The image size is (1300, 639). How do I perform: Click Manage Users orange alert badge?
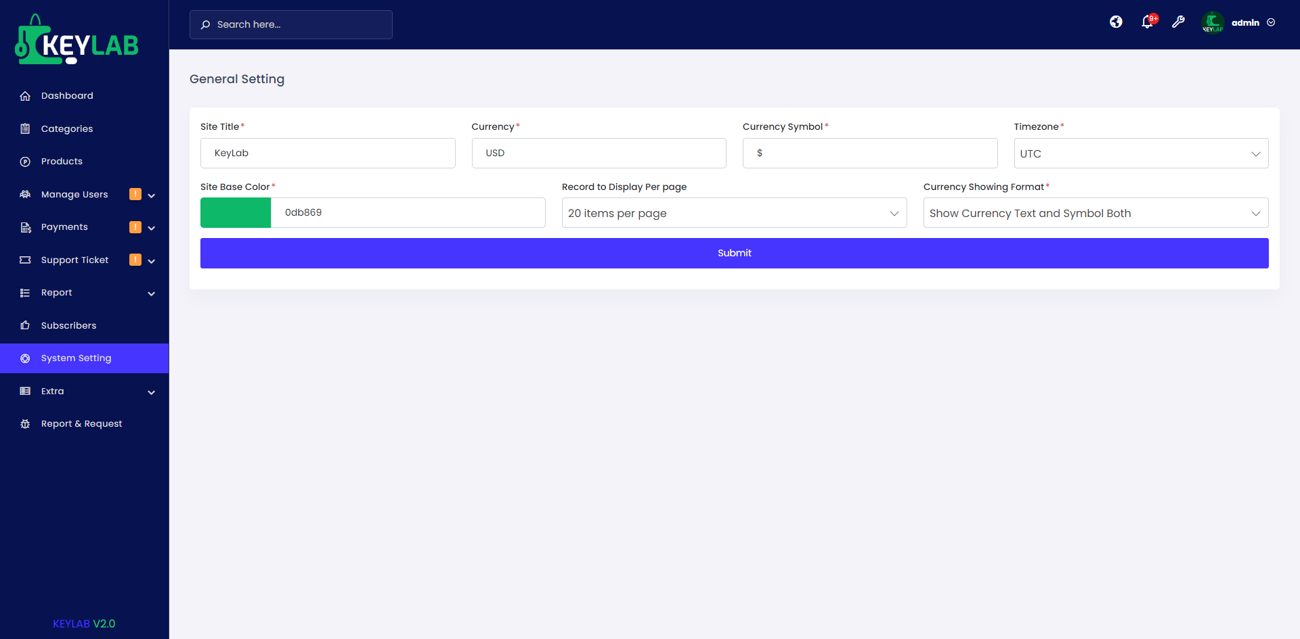[135, 194]
